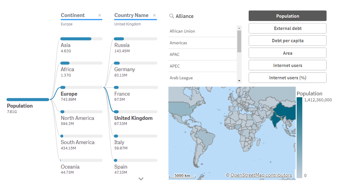Choose the Internet users measure button
Viewport: 339px width, 190px height.
pos(287,65)
